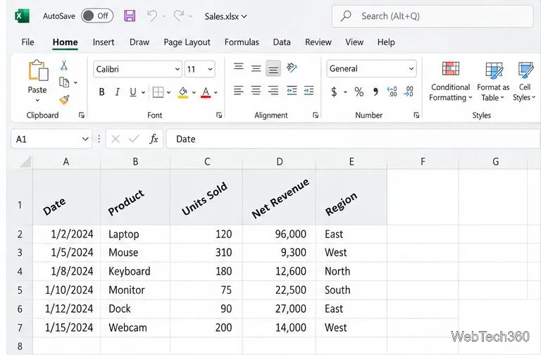This screenshot has height=355, width=541.
Task: Click the Name Box showing A1
Action: pos(51,139)
